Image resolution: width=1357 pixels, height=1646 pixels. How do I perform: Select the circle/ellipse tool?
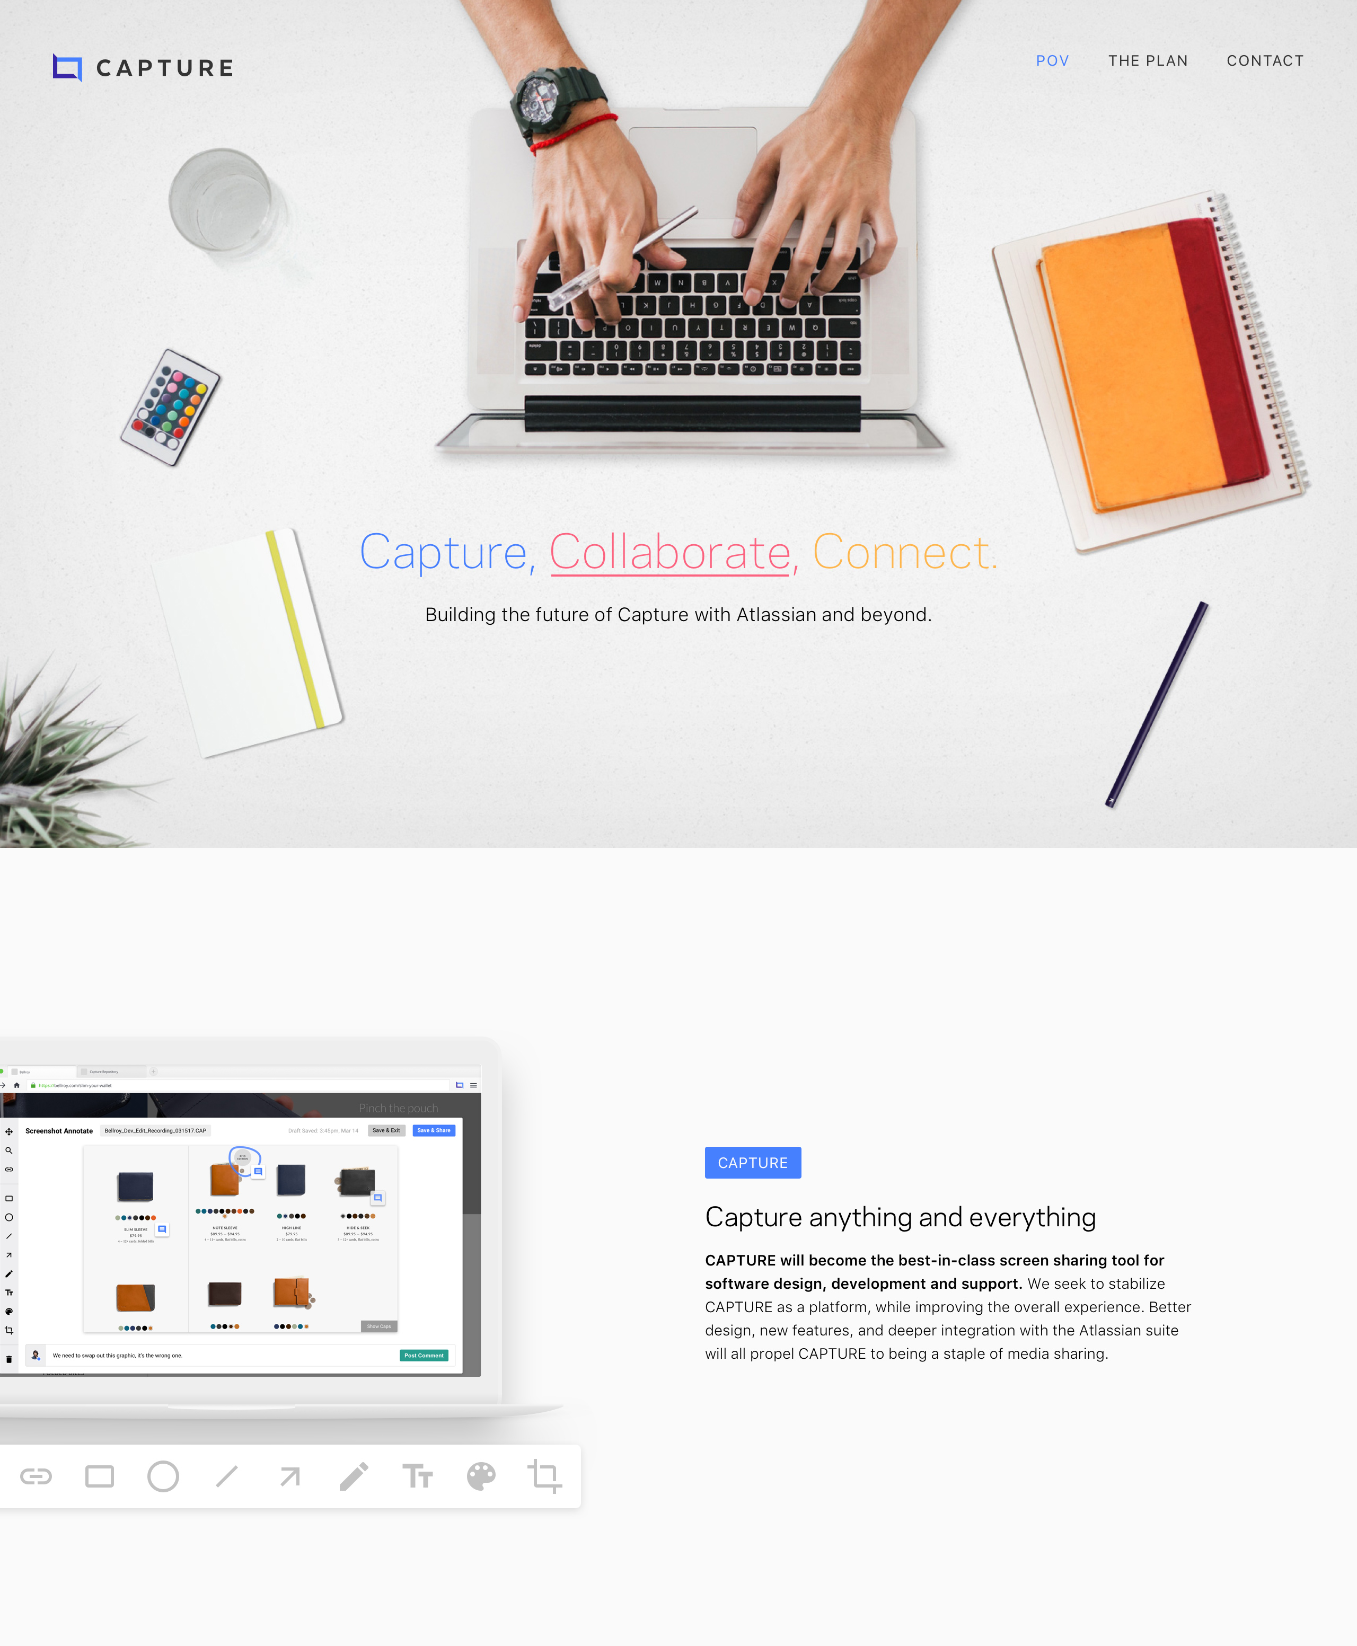[x=164, y=1475]
